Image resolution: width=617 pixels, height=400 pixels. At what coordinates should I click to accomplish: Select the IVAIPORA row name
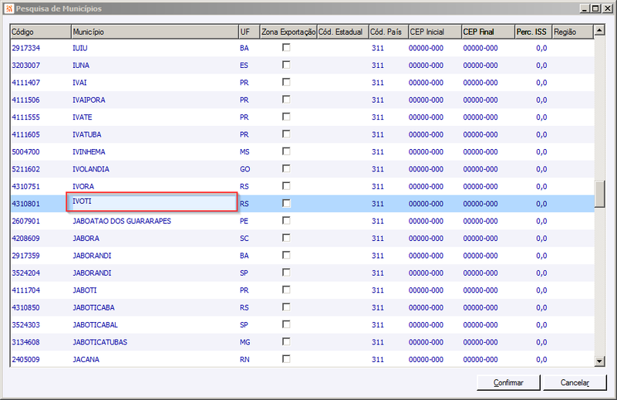(x=89, y=100)
